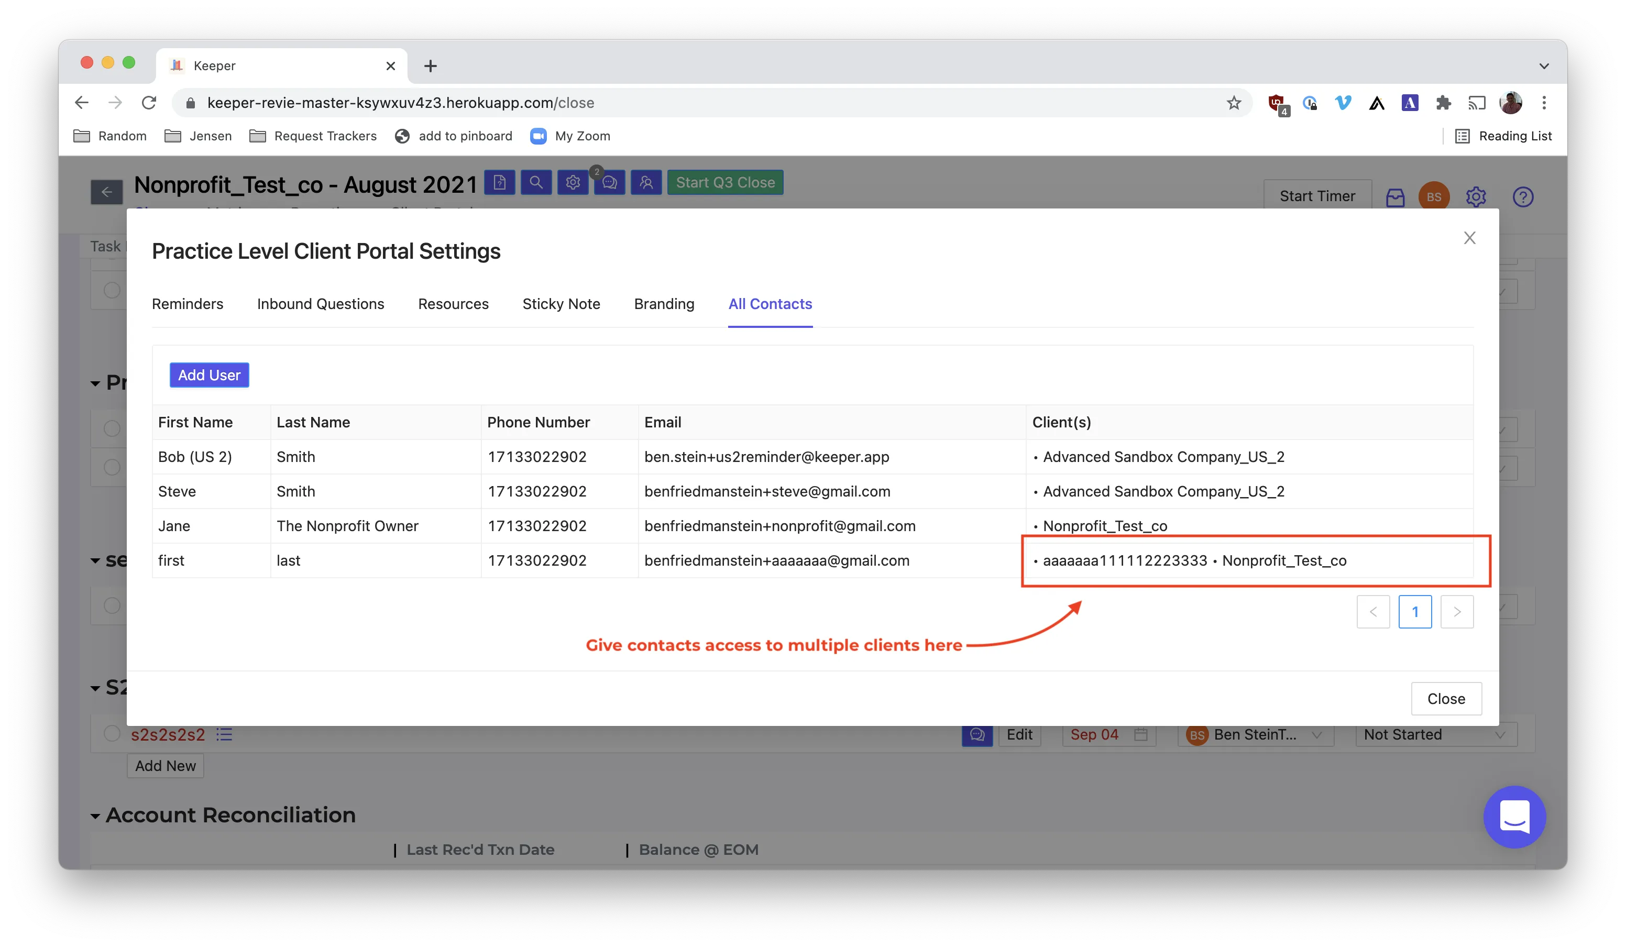The width and height of the screenshot is (1626, 947).
Task: Bookmark page with the star icon
Action: coord(1234,103)
